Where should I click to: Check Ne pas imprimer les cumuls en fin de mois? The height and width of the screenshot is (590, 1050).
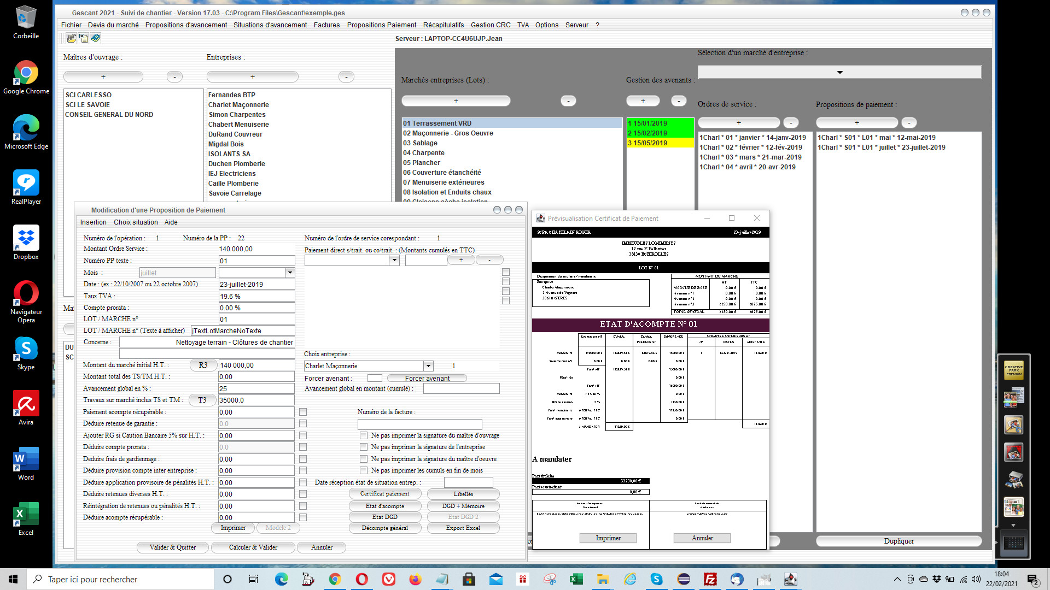pyautogui.click(x=364, y=470)
